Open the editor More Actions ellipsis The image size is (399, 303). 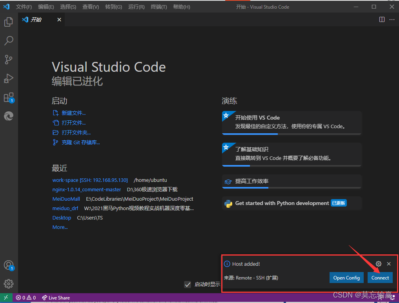tap(392, 20)
